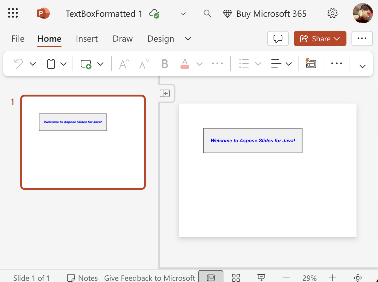
Task: Click the Undo arrow icon
Action: click(x=19, y=64)
